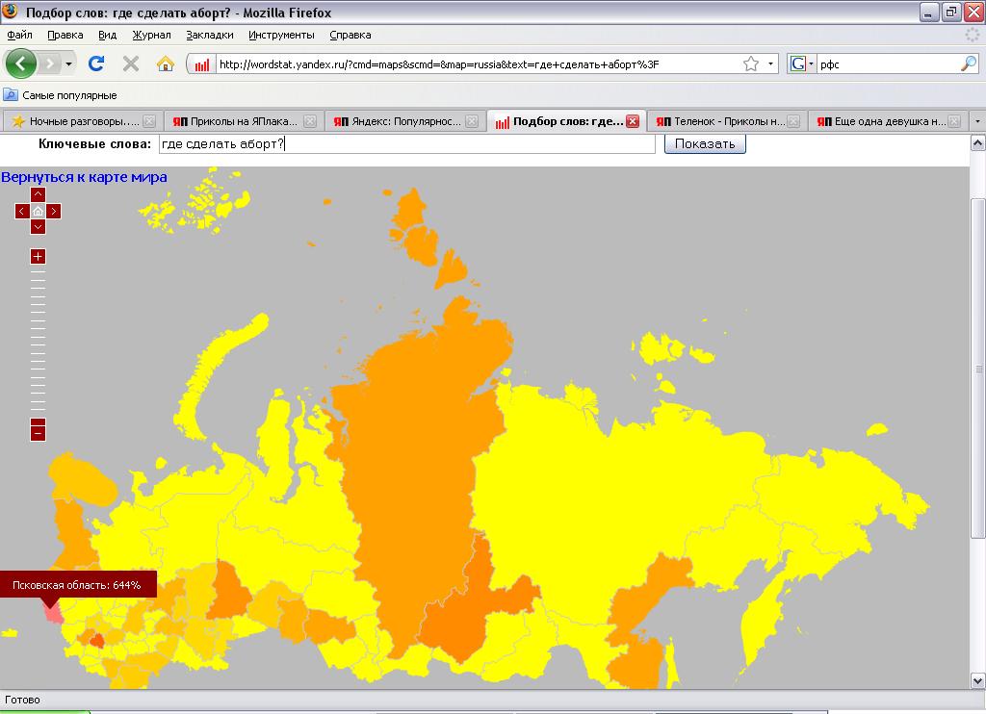Viewport: 986px width, 714px height.
Task: Run the search with the magnifier icon
Action: [x=969, y=64]
